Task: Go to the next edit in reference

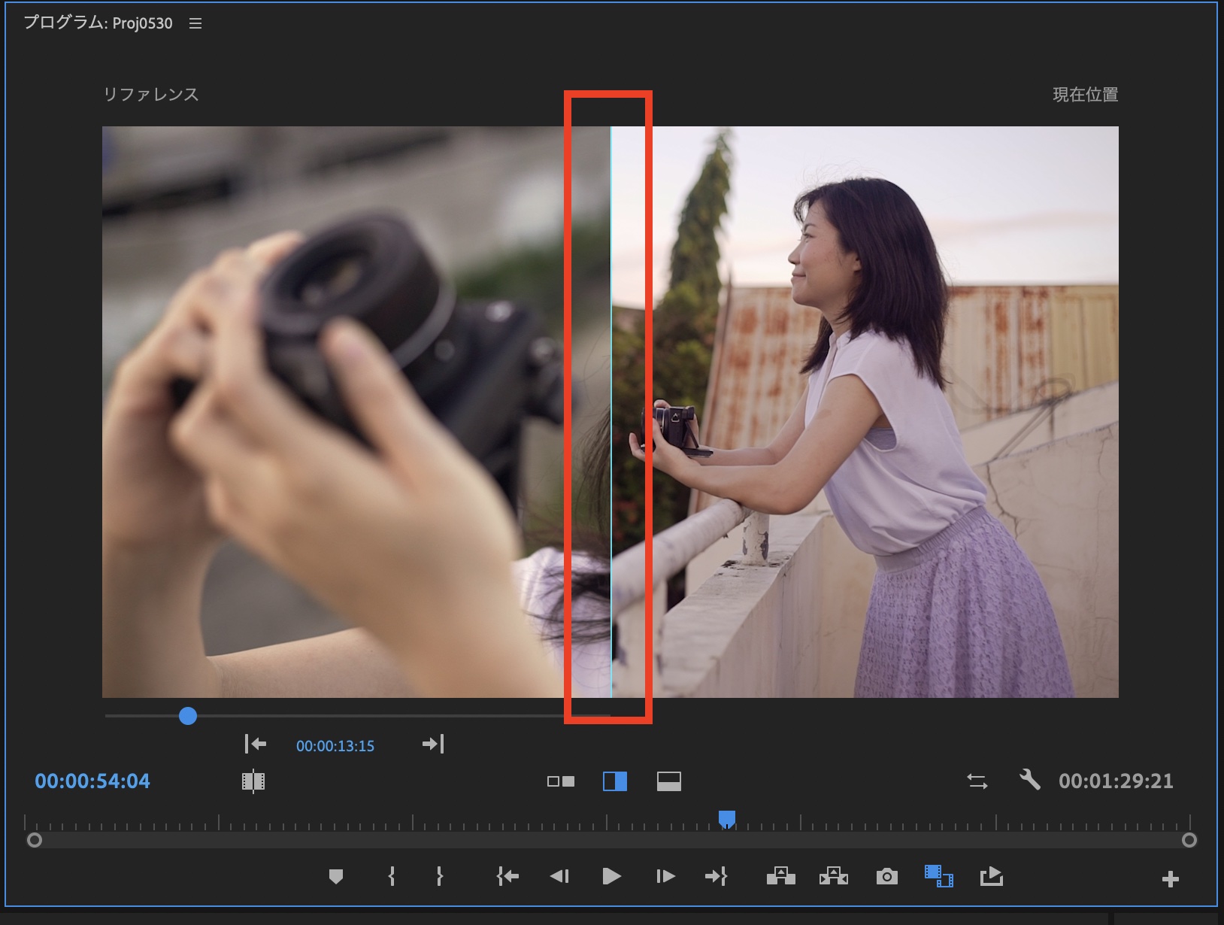Action: point(433,745)
